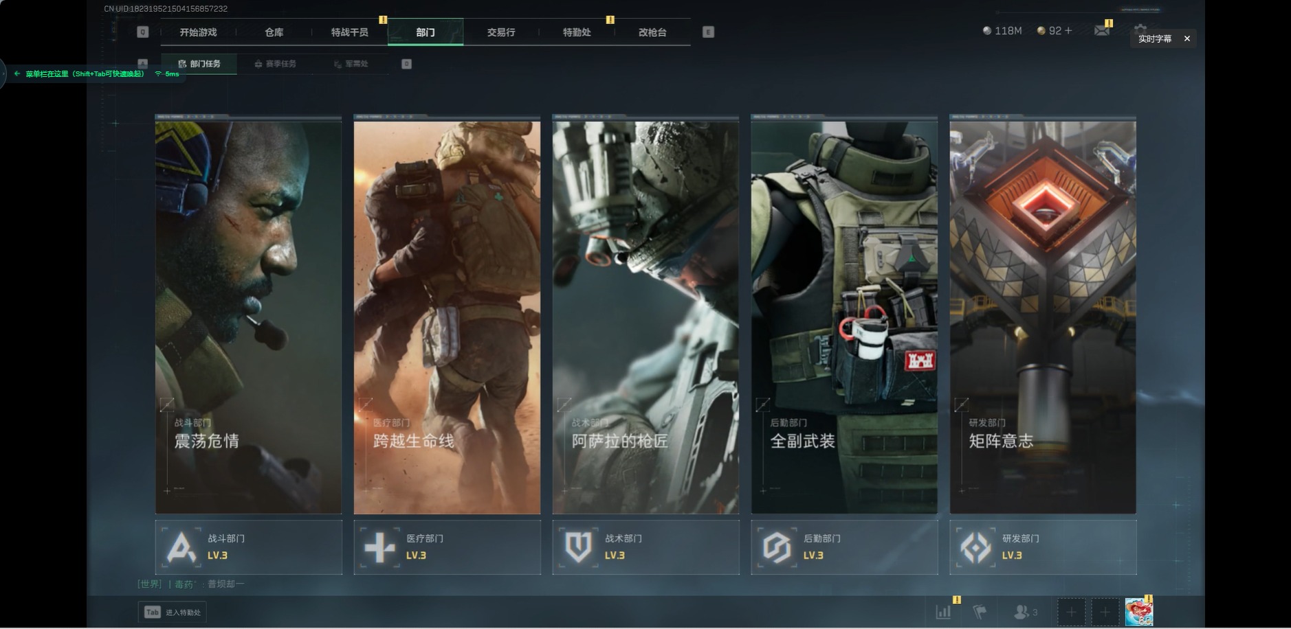Click the 118M currency amount
This screenshot has height=629, width=1291.
[x=1008, y=31]
